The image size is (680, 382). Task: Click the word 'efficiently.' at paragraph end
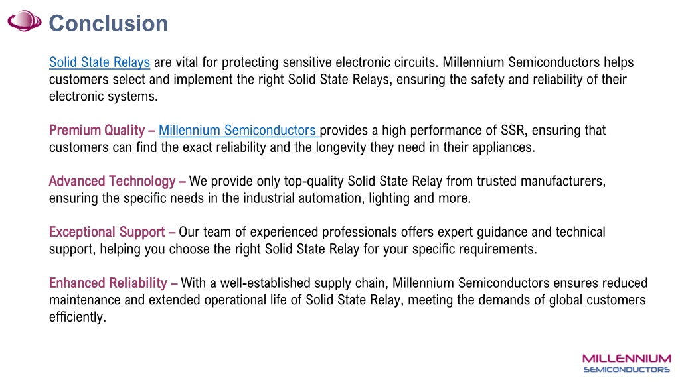click(x=78, y=317)
